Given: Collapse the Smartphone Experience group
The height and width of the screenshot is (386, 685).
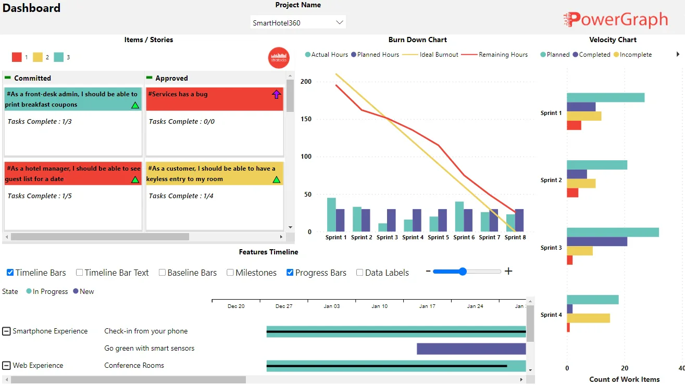Looking at the screenshot, I should [6, 331].
